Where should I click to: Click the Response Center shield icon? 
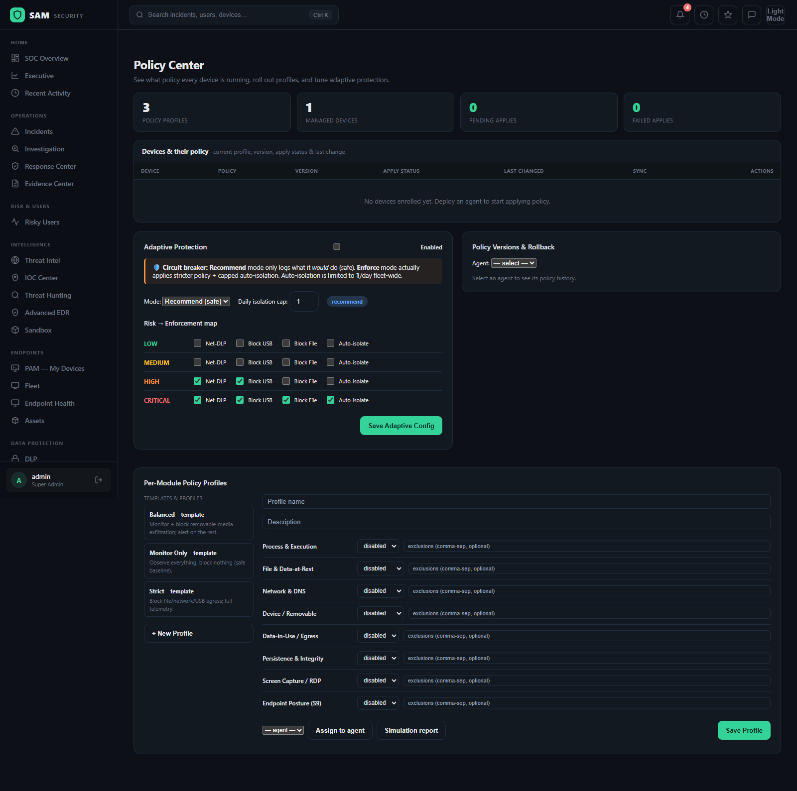(15, 166)
